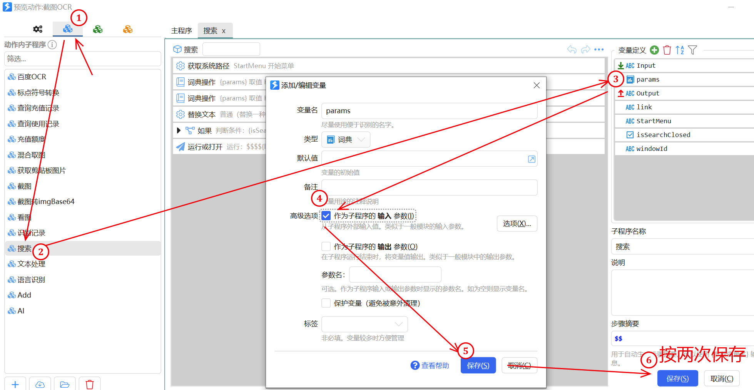Click the filter funnel icon in 变量定义

pyautogui.click(x=692, y=50)
